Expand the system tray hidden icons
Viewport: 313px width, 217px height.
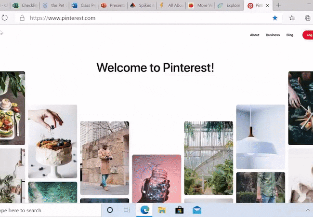coord(308,210)
